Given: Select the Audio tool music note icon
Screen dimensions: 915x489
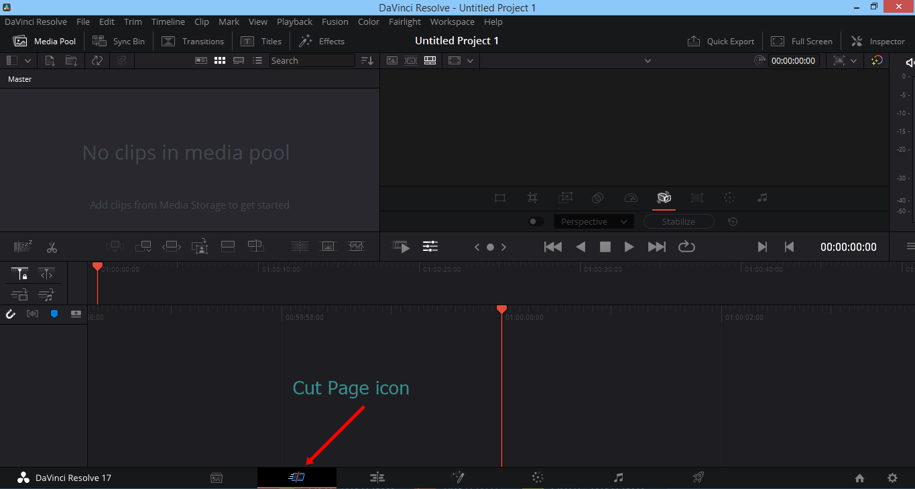Looking at the screenshot, I should tap(762, 198).
